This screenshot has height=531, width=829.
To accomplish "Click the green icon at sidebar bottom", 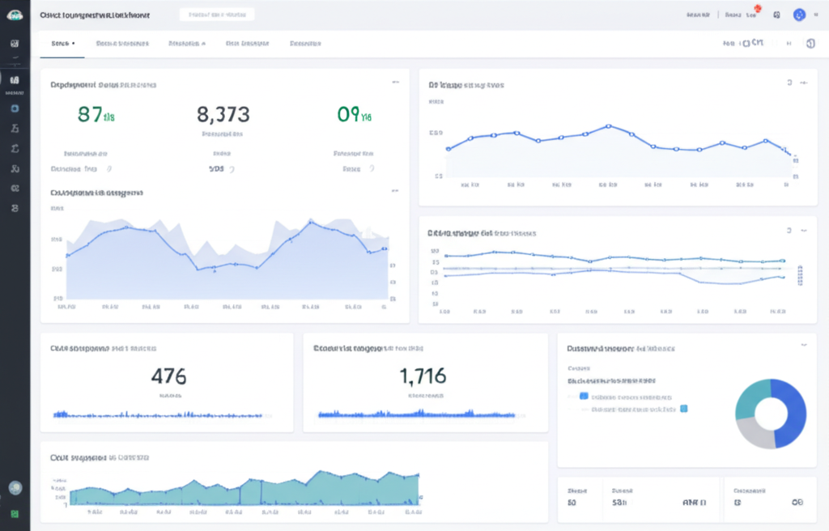I will coord(15,513).
